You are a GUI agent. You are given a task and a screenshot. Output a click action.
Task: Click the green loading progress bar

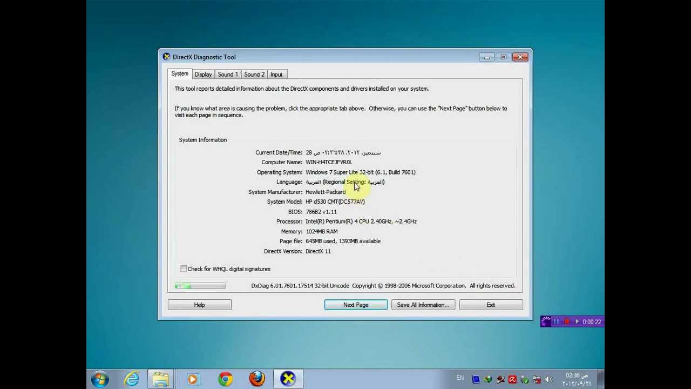click(200, 286)
